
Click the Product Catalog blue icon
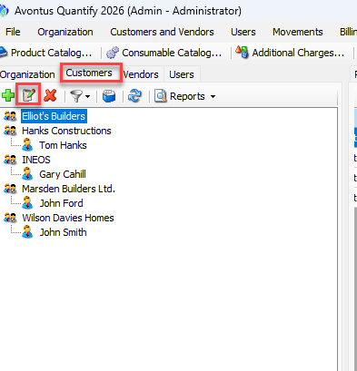4,52
